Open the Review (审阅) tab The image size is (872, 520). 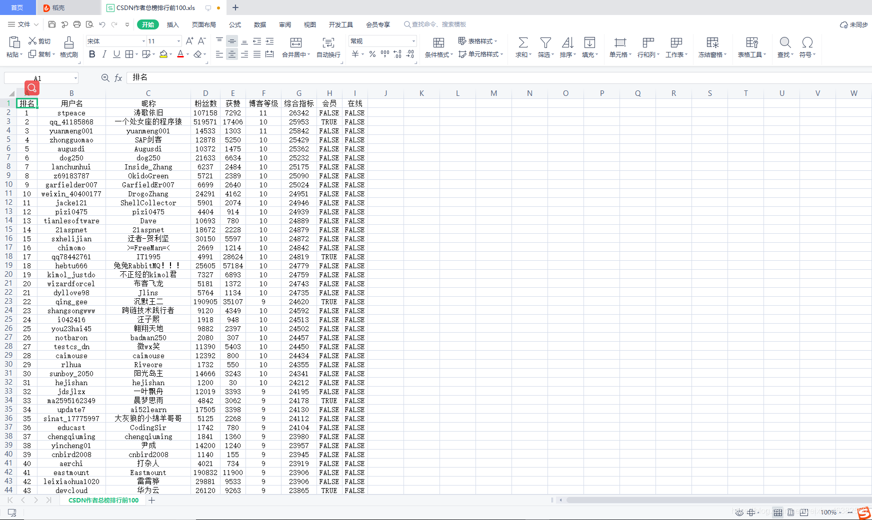284,24
